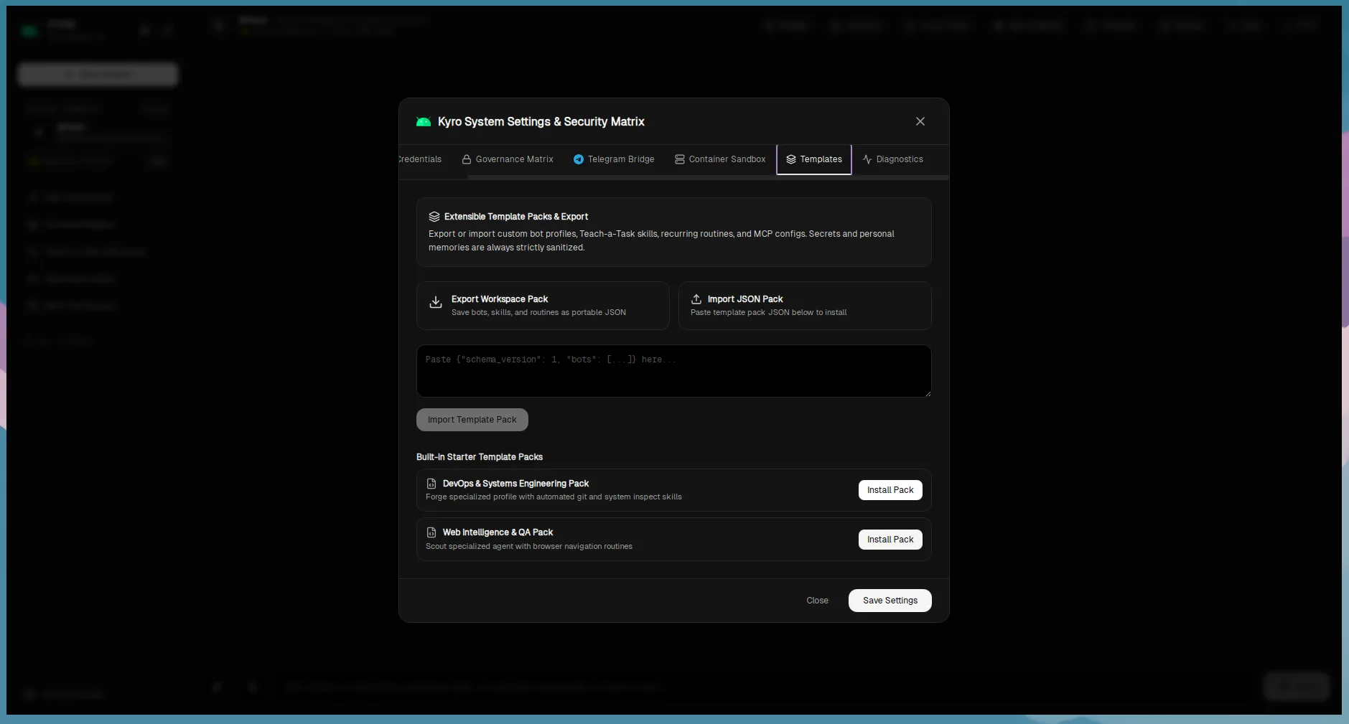Select the Templates tab
The width and height of the screenshot is (1349, 724).
click(814, 159)
